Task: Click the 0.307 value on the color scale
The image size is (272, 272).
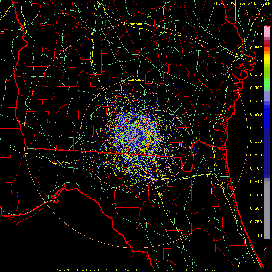Action: pos(256,209)
